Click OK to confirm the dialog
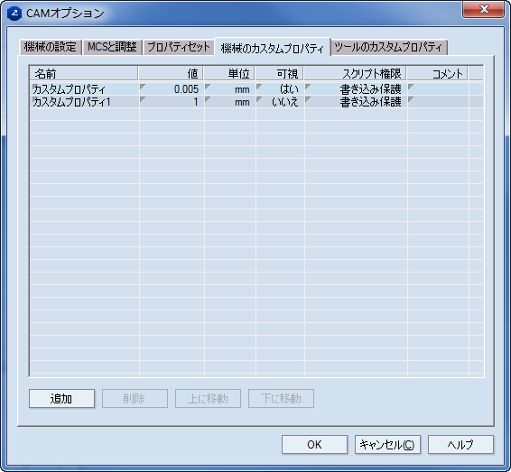 314,444
